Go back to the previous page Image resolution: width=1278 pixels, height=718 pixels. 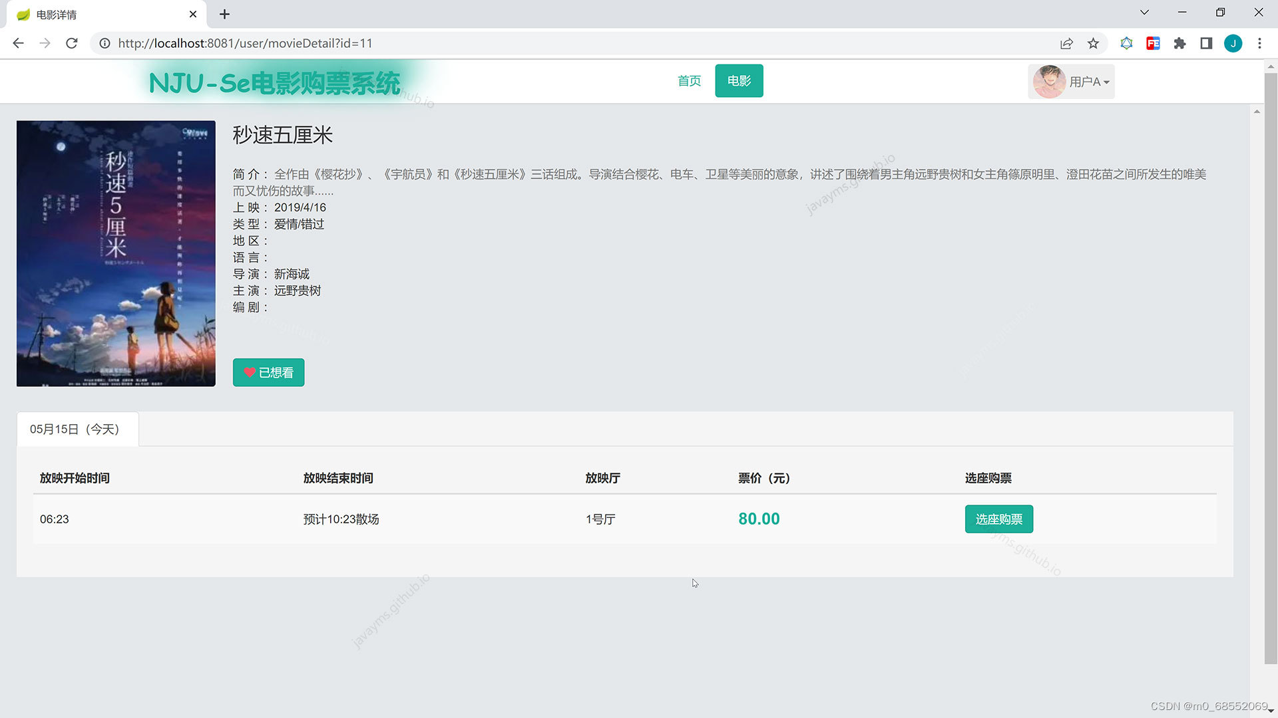[18, 43]
